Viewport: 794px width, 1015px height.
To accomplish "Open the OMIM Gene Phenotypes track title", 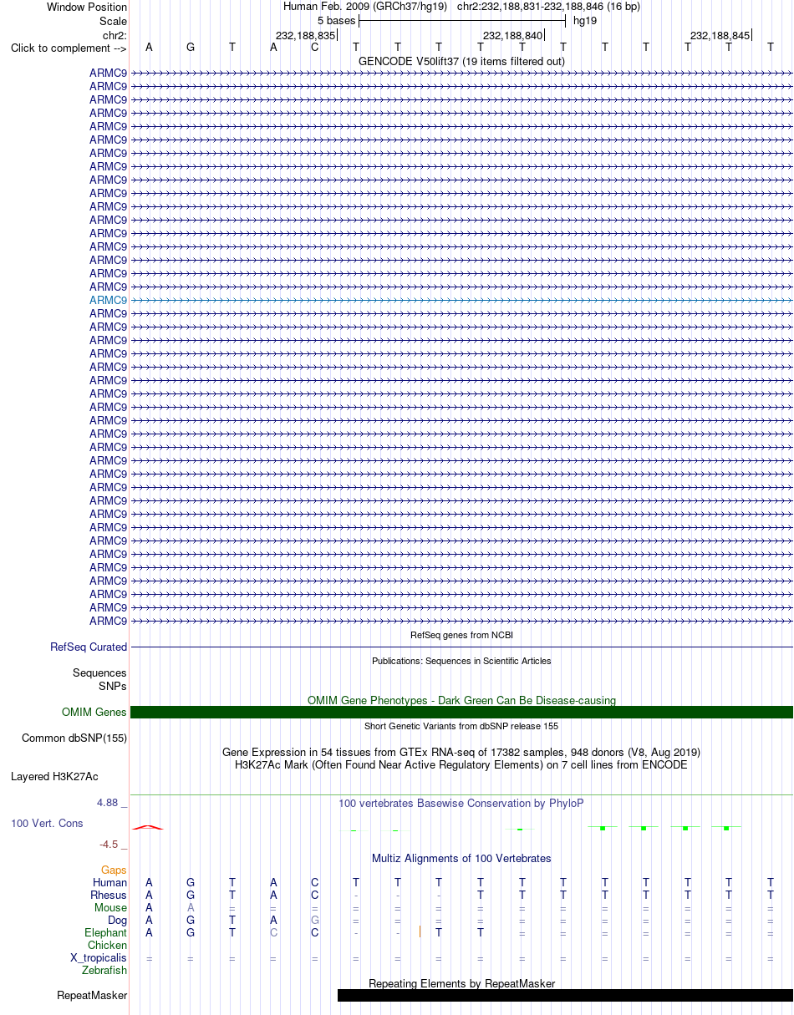I will pos(461,700).
